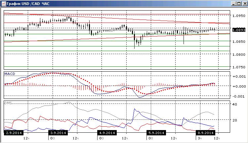Screen dimensions: 248x143
Task: Maximize the График USD/CAD window
Action: pos(239,4)
